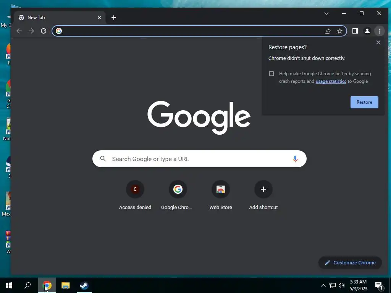Open File Explorer from taskbar
391x293 pixels.
tap(66, 285)
